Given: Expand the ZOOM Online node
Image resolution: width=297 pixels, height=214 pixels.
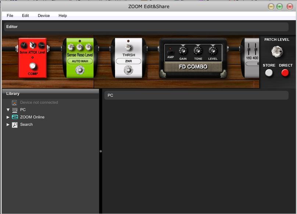Looking at the screenshot, I should [8, 117].
